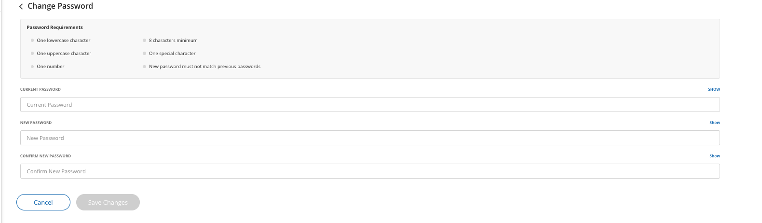Viewport: 762px width, 223px height.
Task: Focus the Current Password input field
Action: coord(370,105)
